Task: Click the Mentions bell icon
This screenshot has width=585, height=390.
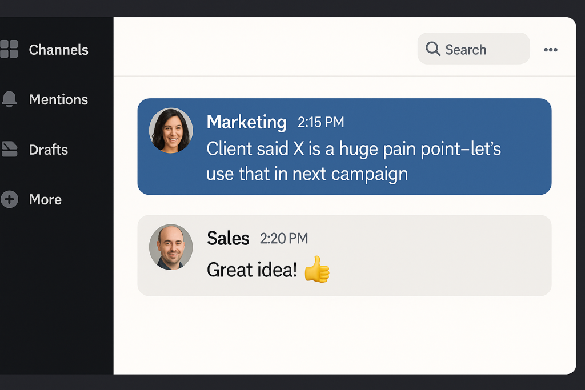Action: pos(9,99)
